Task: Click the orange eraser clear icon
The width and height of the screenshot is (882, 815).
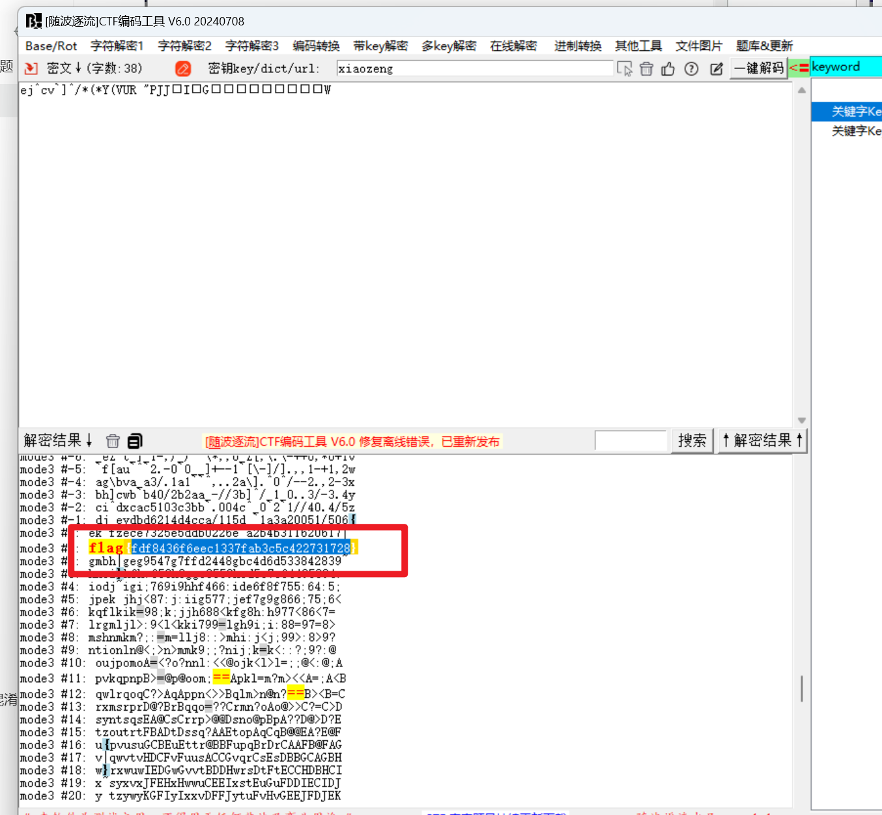Action: pyautogui.click(x=184, y=68)
